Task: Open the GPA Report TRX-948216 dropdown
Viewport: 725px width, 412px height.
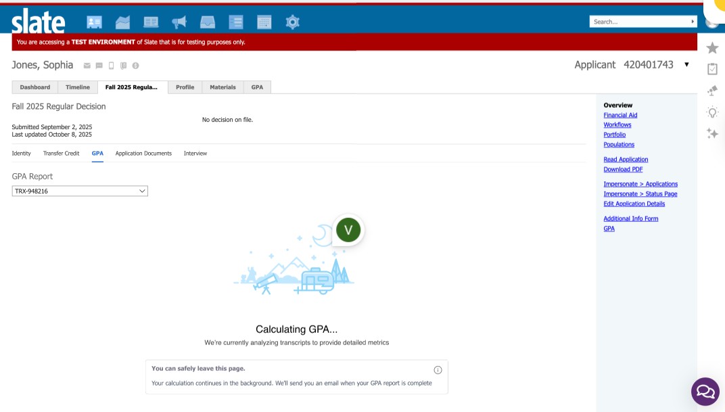Action: [x=79, y=191]
